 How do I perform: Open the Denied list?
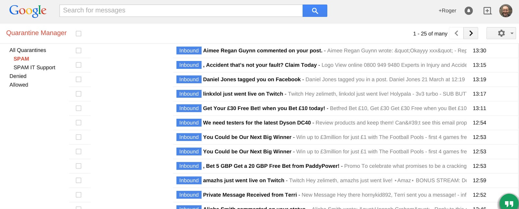pos(18,76)
